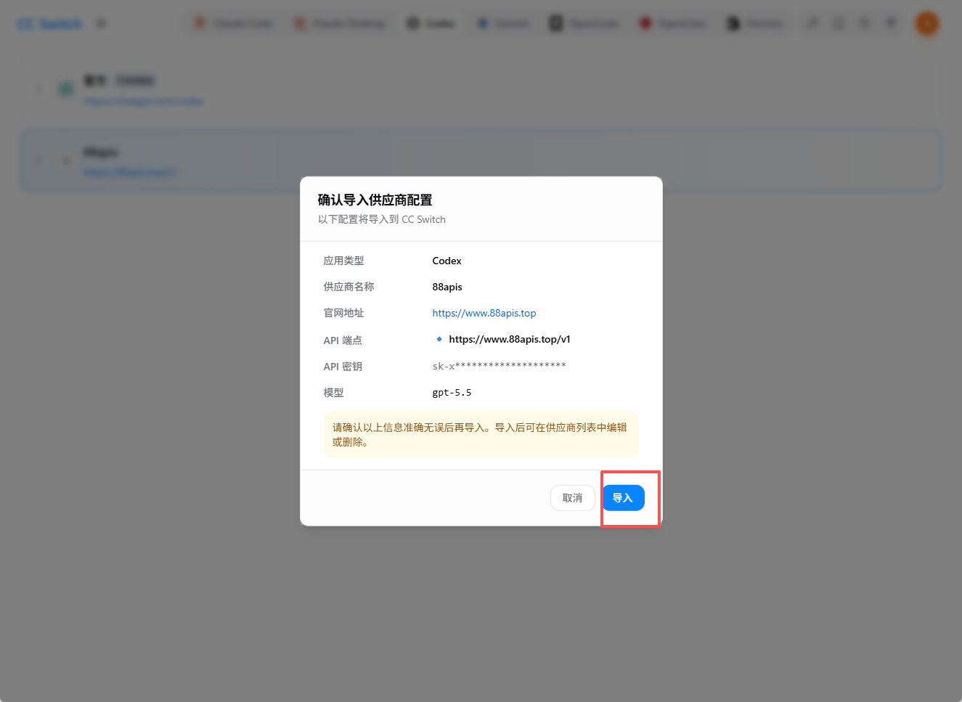Click the yellow warning notice text

click(x=481, y=434)
